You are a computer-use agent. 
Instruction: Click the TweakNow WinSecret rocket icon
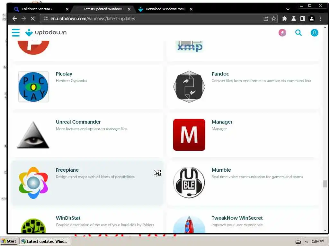189,225
